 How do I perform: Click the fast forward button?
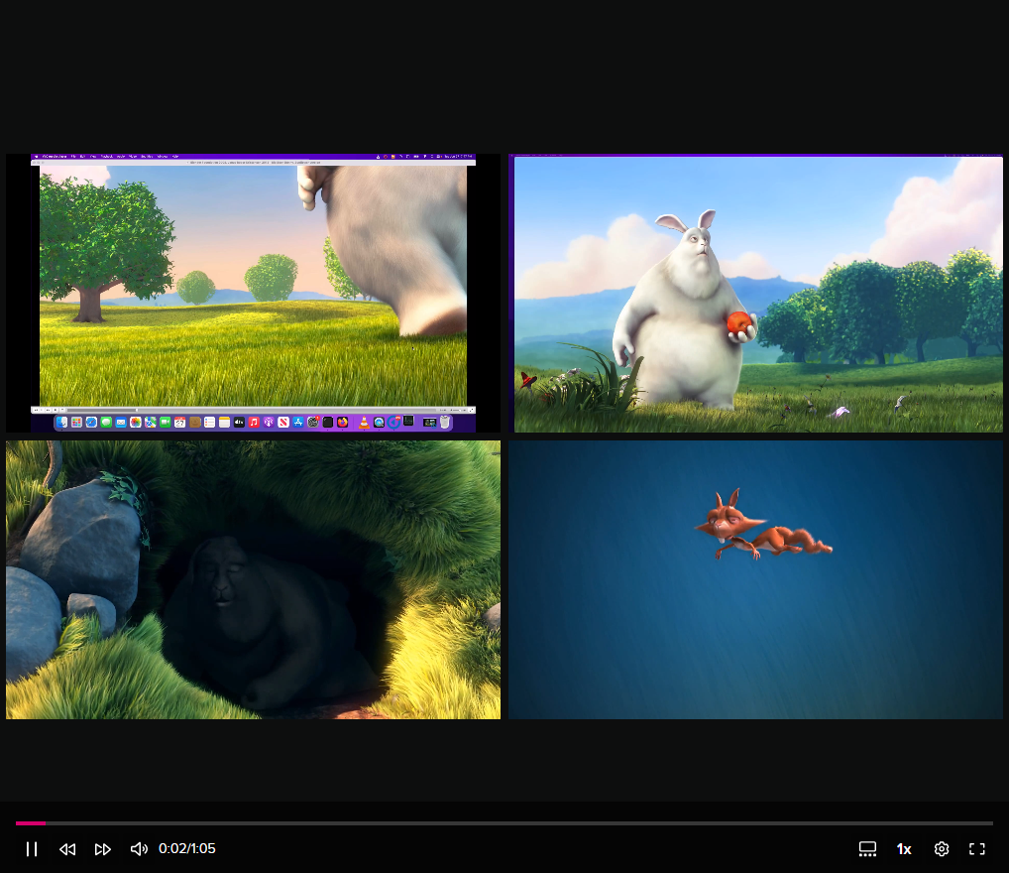point(103,849)
